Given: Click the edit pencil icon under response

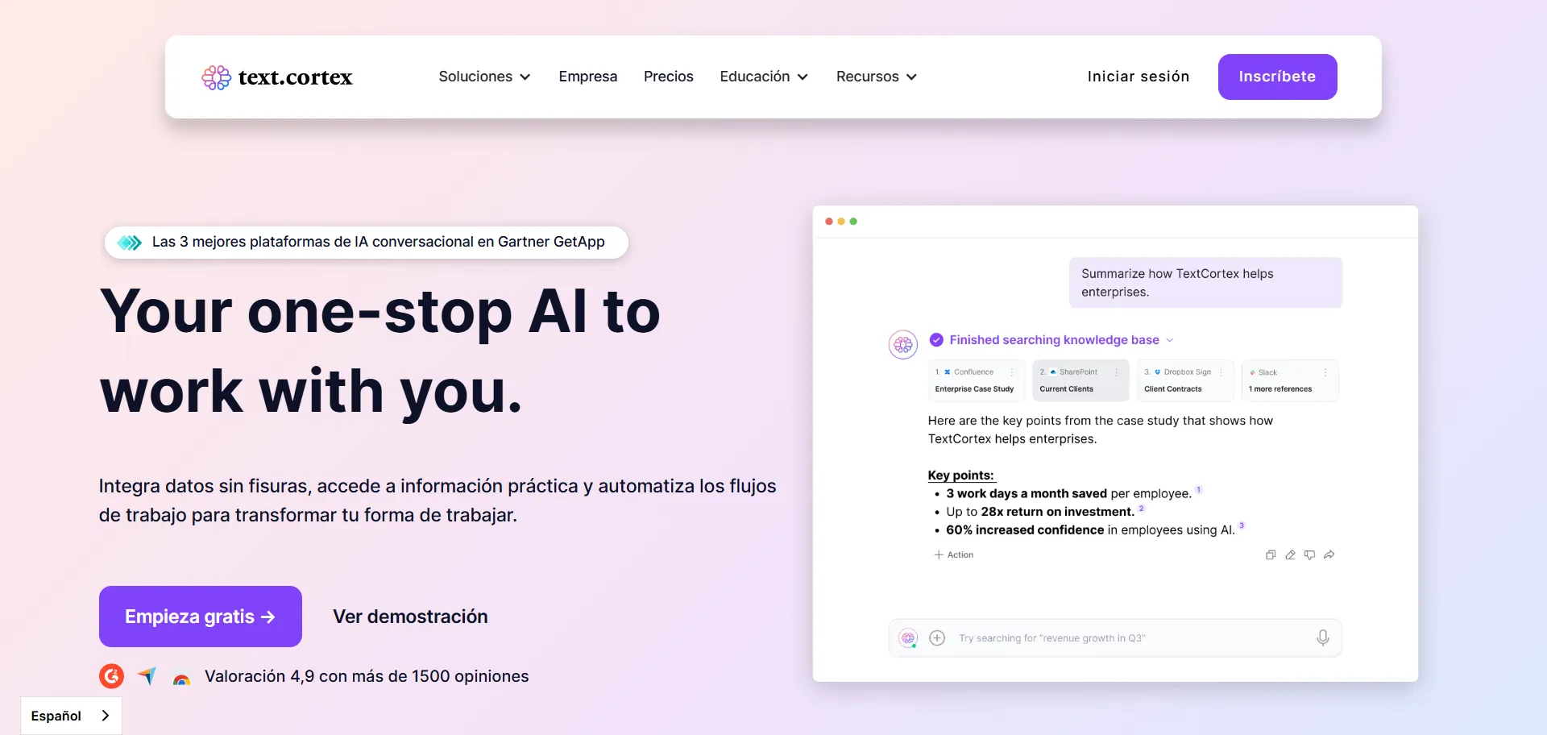Looking at the screenshot, I should [x=1290, y=554].
